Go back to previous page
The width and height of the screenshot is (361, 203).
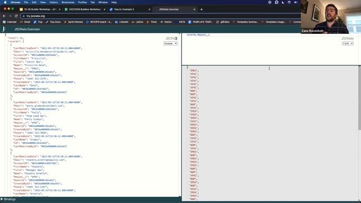coord(4,16)
